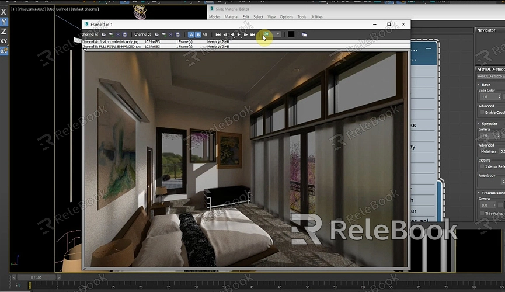Image resolution: width=505 pixels, height=292 pixels.
Task: Collapse the Transmission rollout
Action: coord(479,193)
